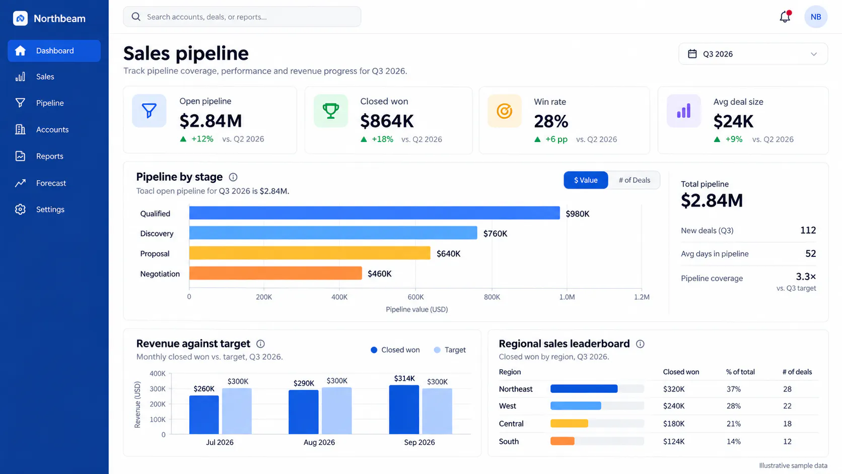Open notifications bell
This screenshot has width=842, height=474.
(x=785, y=17)
